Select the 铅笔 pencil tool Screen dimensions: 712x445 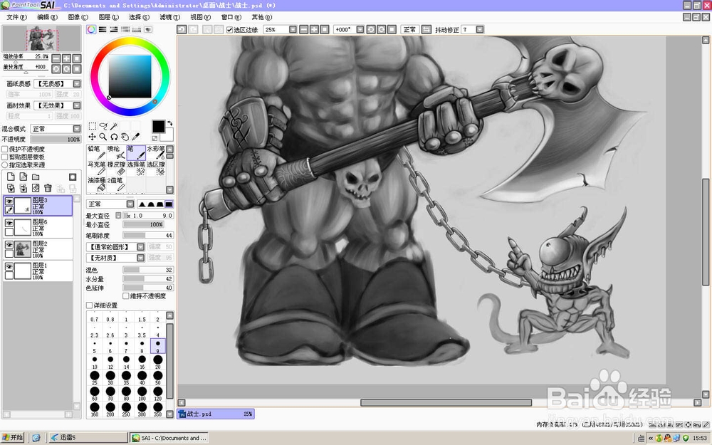tap(96, 152)
